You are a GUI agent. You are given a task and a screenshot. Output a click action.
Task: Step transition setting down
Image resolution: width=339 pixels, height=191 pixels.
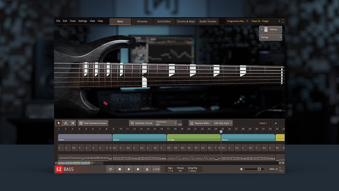[x=180, y=125]
